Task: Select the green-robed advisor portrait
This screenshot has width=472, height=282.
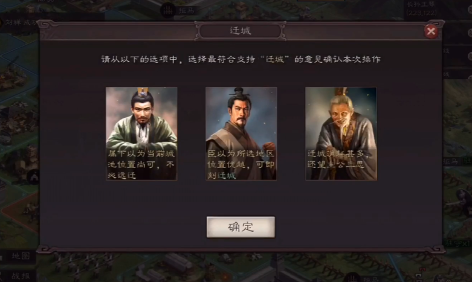Action: point(141,134)
